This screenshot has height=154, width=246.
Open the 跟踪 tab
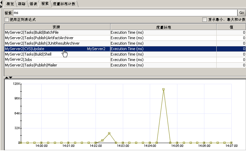[x=21, y=4]
